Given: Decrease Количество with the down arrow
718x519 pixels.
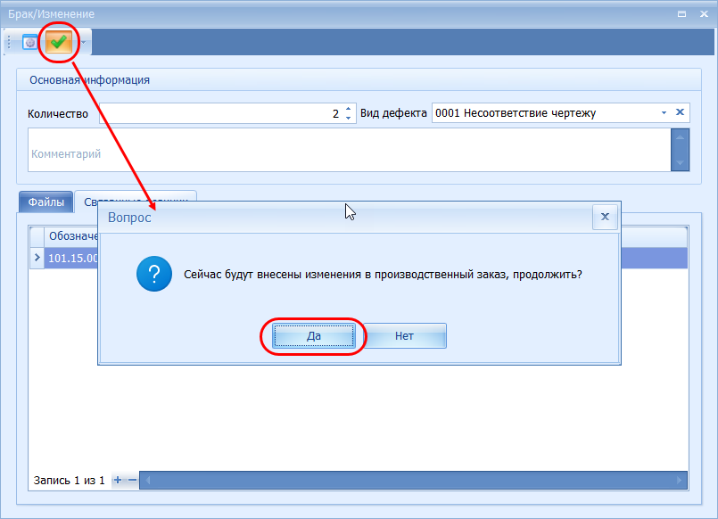Looking at the screenshot, I should [348, 119].
